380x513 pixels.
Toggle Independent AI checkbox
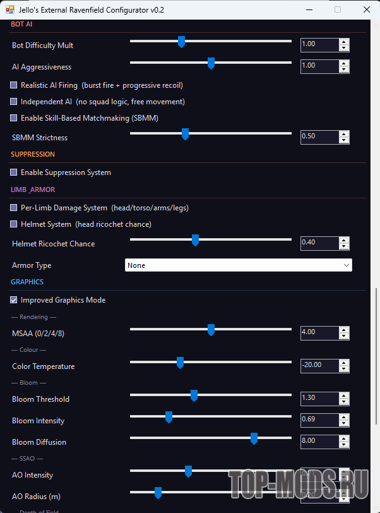pos(14,102)
